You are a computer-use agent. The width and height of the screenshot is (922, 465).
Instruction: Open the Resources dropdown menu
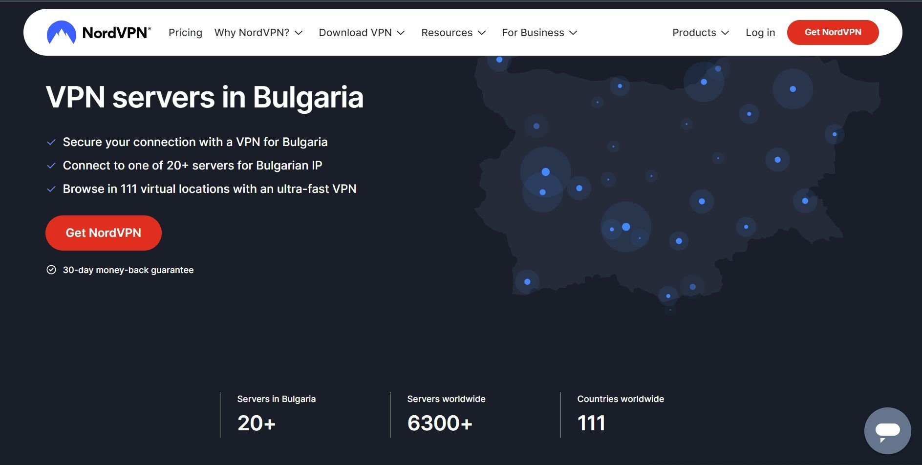click(x=453, y=32)
